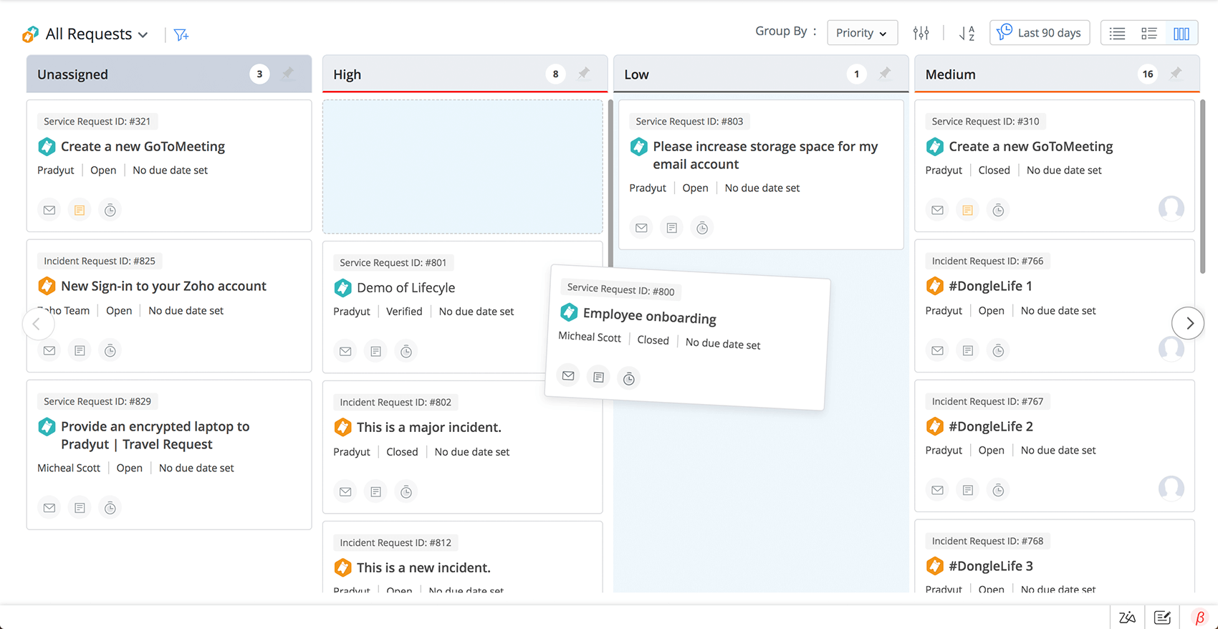Click the add filter funnel icon
The height and width of the screenshot is (629, 1218).
pos(181,34)
